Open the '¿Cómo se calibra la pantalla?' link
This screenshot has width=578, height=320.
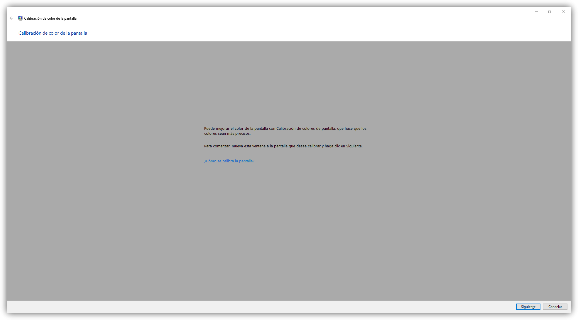pyautogui.click(x=229, y=161)
